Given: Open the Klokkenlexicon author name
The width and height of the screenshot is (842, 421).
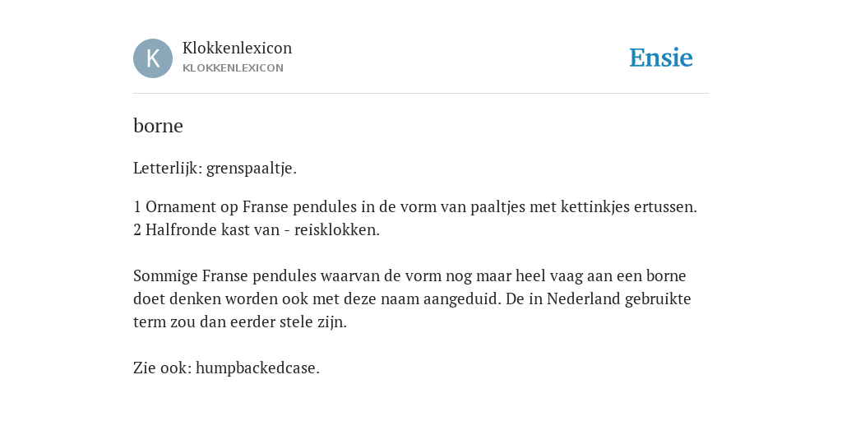Looking at the screenshot, I should pyautogui.click(x=238, y=48).
